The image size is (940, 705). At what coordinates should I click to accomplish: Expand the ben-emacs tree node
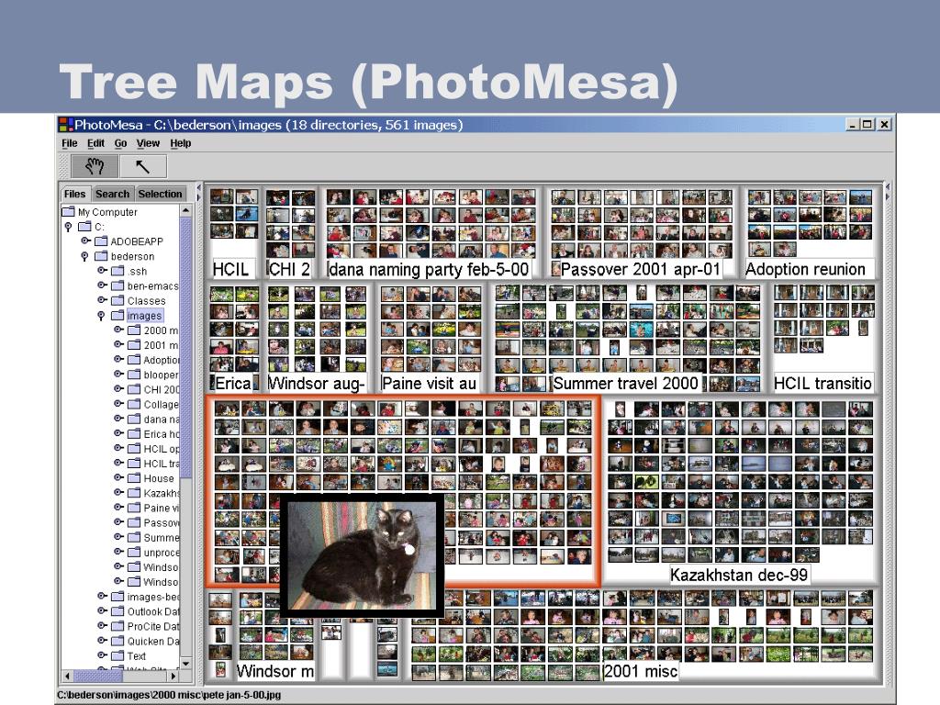coord(102,285)
